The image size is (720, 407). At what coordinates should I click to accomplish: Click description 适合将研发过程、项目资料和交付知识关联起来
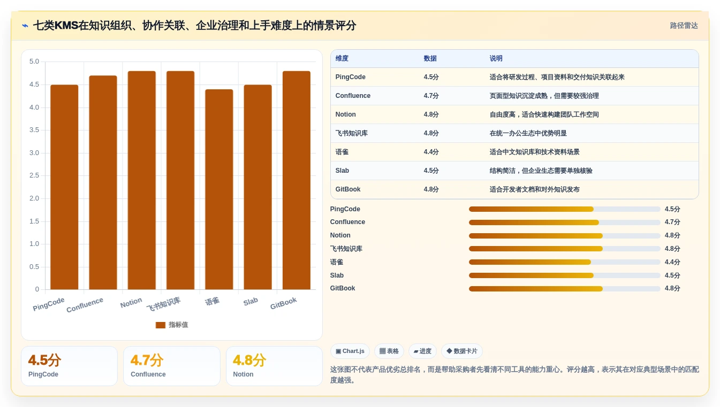[557, 77]
